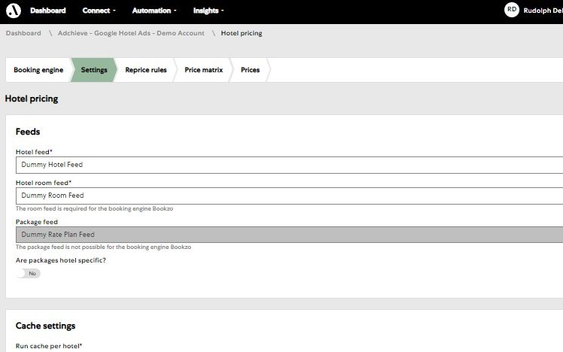This screenshot has width=563, height=352.
Task: Click the disabled Dummy Rate Plan Feed field
Action: coord(289,235)
